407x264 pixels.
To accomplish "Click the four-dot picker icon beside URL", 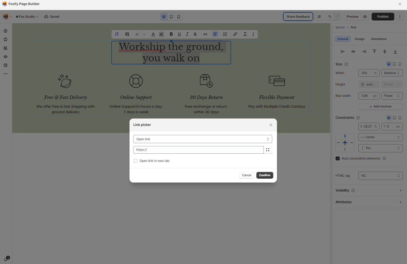I will (268, 150).
